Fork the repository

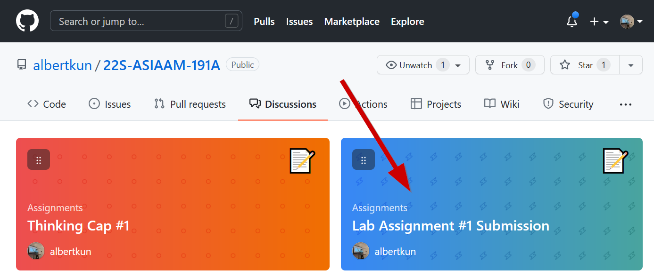(x=509, y=65)
